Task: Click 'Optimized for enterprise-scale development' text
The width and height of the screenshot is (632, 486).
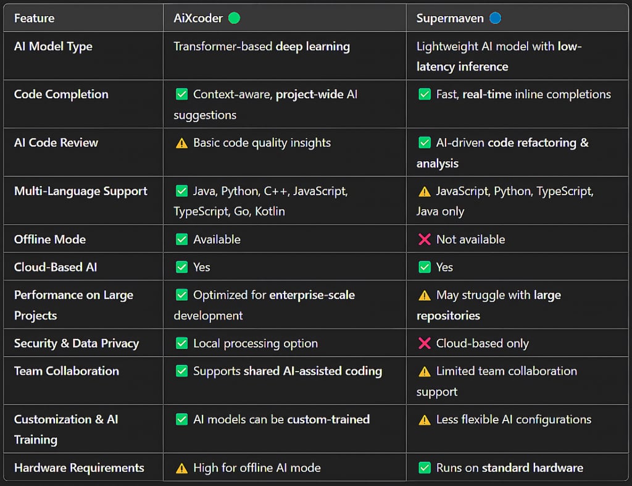Action: pos(264,305)
